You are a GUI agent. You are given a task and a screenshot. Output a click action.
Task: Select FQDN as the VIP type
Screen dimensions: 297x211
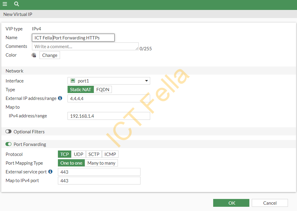(103, 89)
